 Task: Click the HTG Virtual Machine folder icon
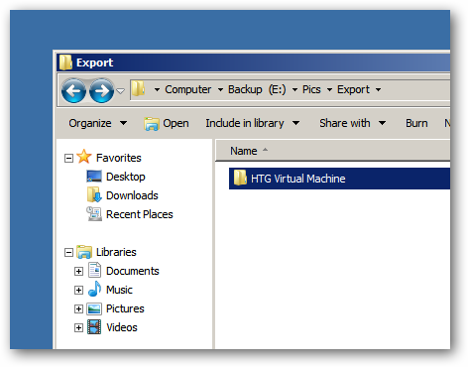pos(240,178)
